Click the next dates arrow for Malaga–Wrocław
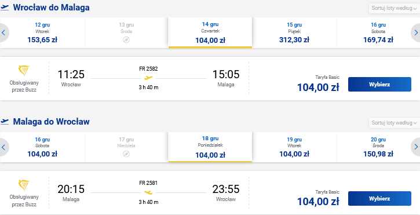 click(416, 147)
